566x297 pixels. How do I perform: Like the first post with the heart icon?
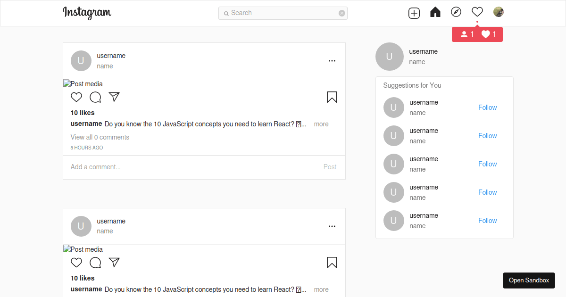click(76, 97)
